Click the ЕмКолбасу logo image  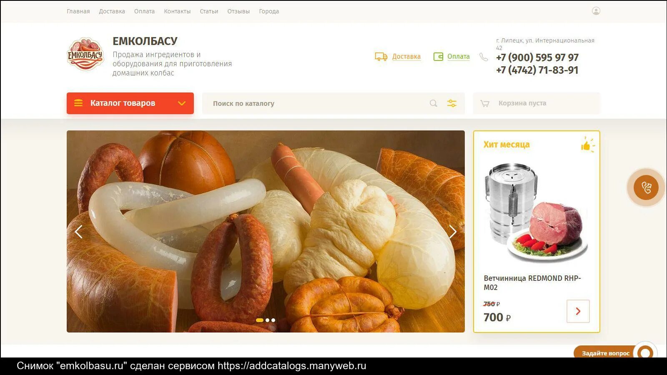pos(85,55)
